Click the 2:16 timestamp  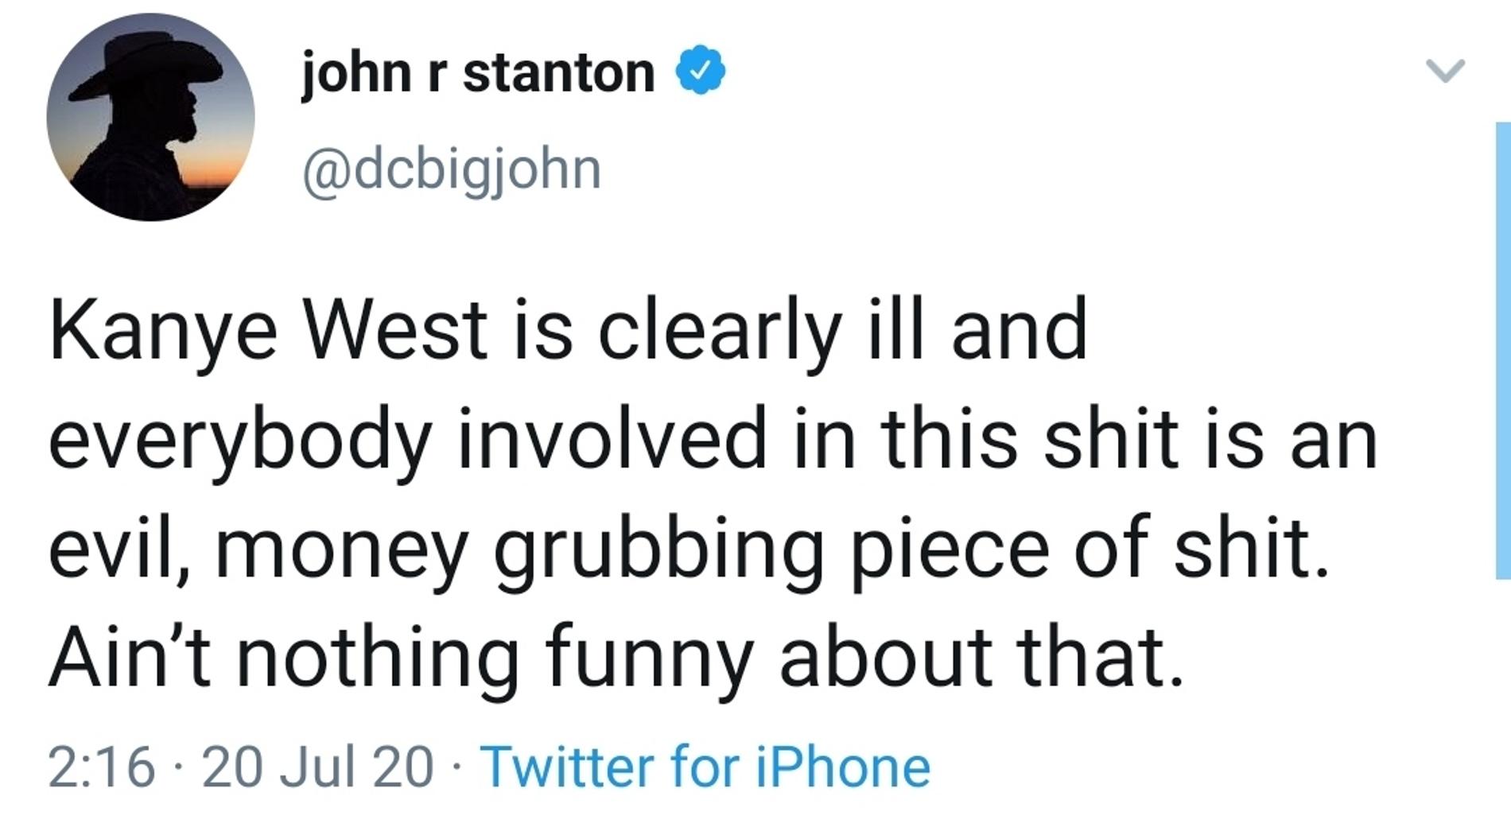(x=101, y=767)
